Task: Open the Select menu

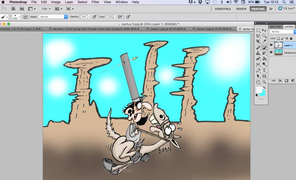Action: 82,2
